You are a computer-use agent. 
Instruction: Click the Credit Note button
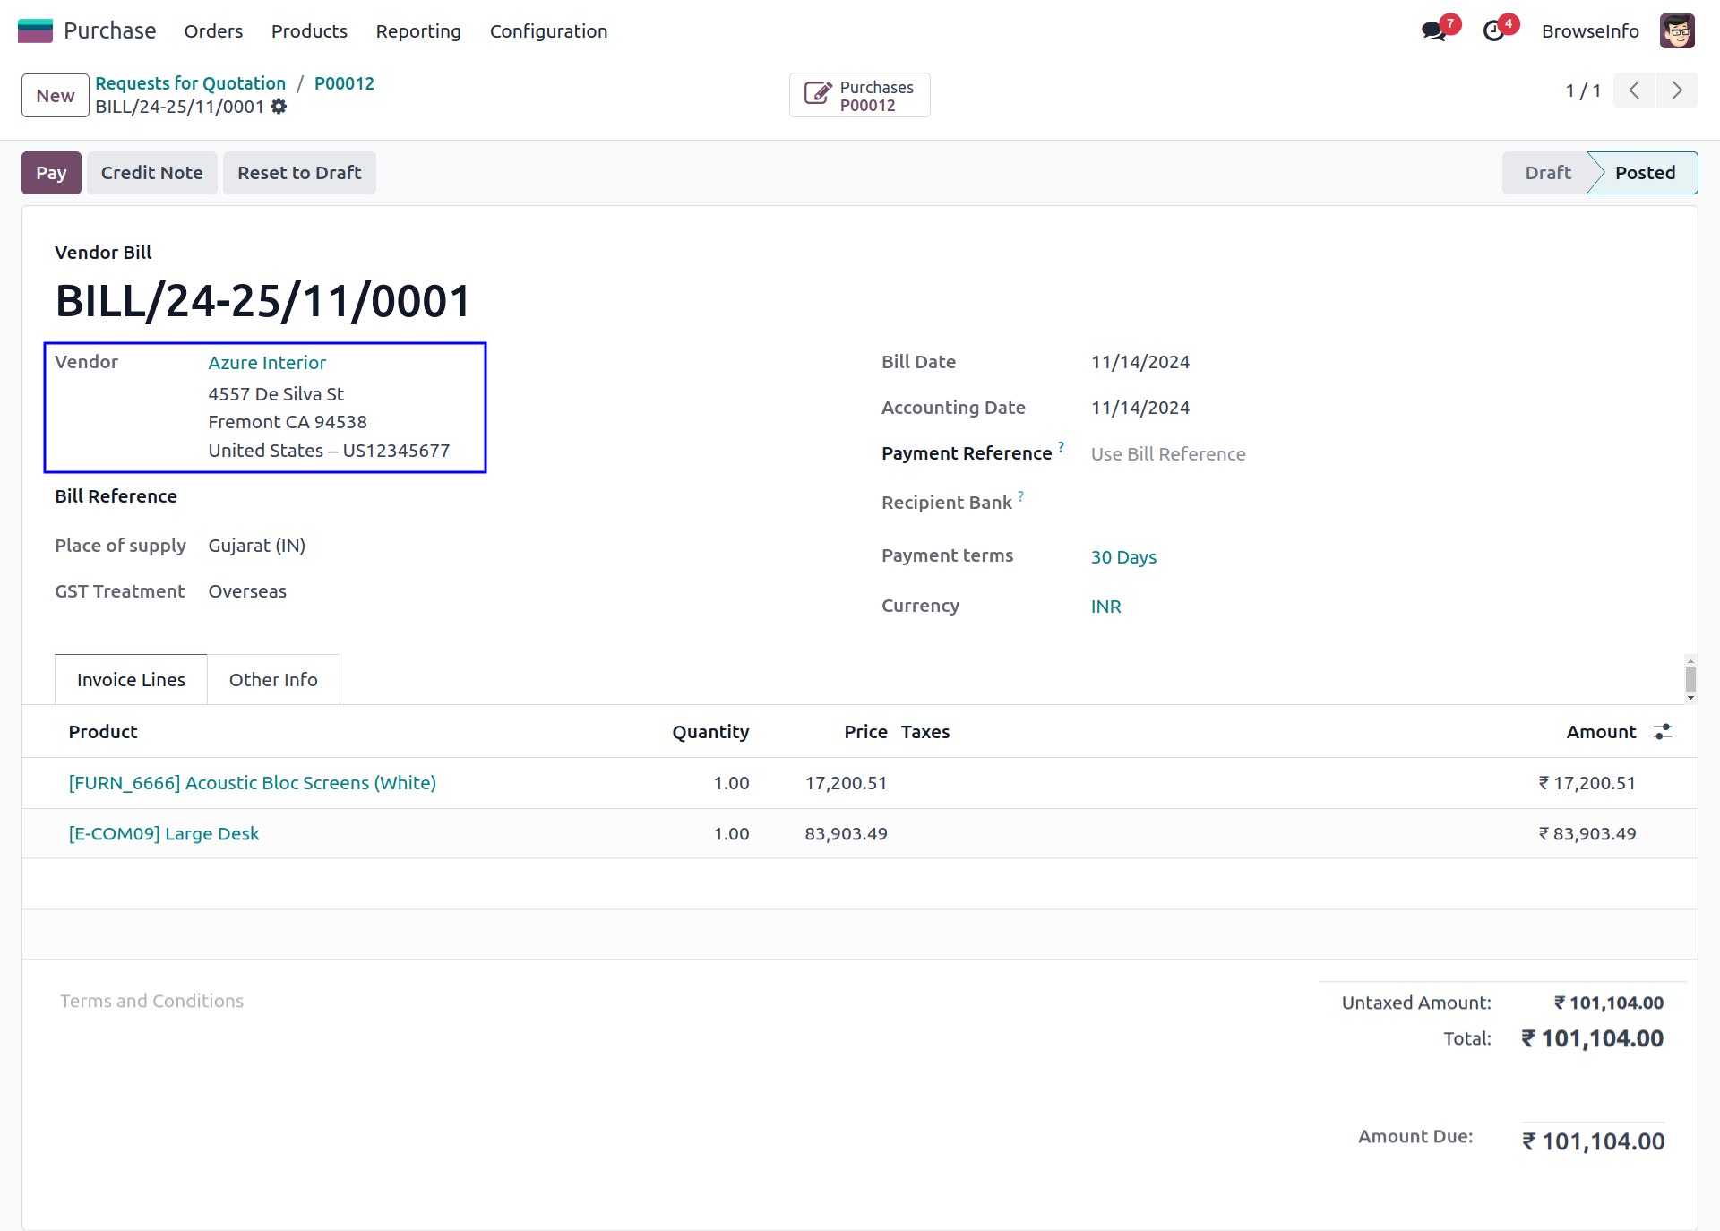pyautogui.click(x=151, y=173)
